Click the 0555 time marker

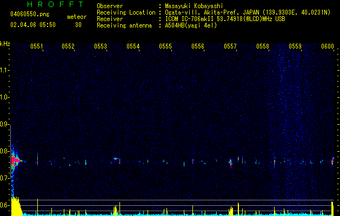point(165,46)
